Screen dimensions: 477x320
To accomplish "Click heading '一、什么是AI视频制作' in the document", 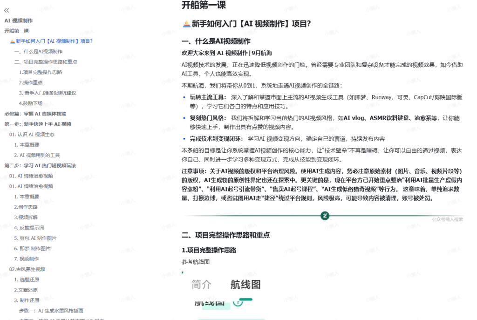I will pyautogui.click(x=216, y=41).
